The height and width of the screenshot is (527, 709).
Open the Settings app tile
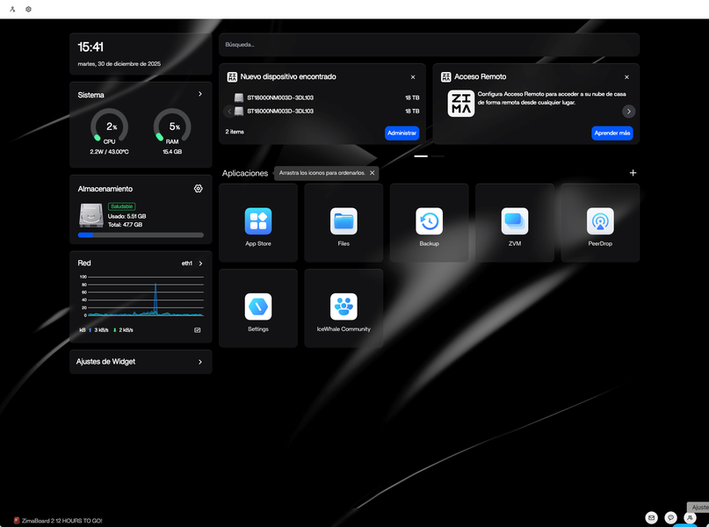[257, 307]
